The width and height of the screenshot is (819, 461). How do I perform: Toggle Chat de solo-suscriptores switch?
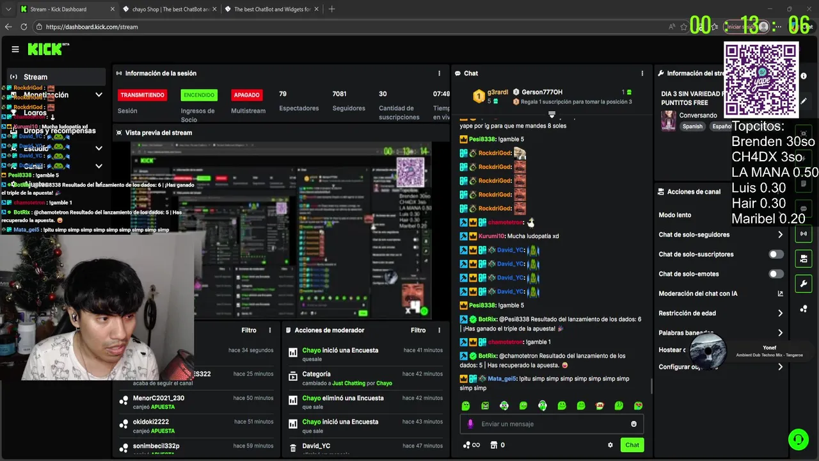click(776, 254)
